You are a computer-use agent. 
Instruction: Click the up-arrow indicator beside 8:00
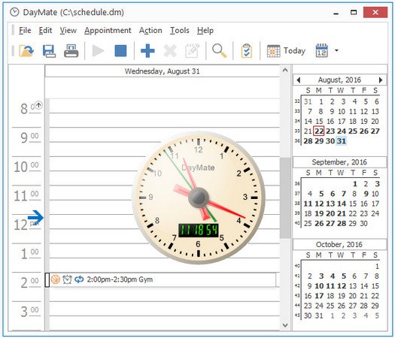(38, 105)
